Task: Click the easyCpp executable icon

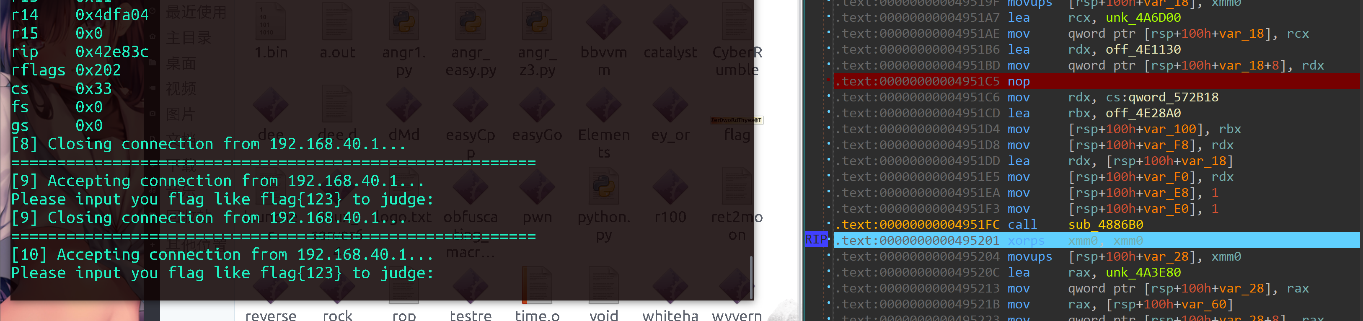Action: point(471,105)
